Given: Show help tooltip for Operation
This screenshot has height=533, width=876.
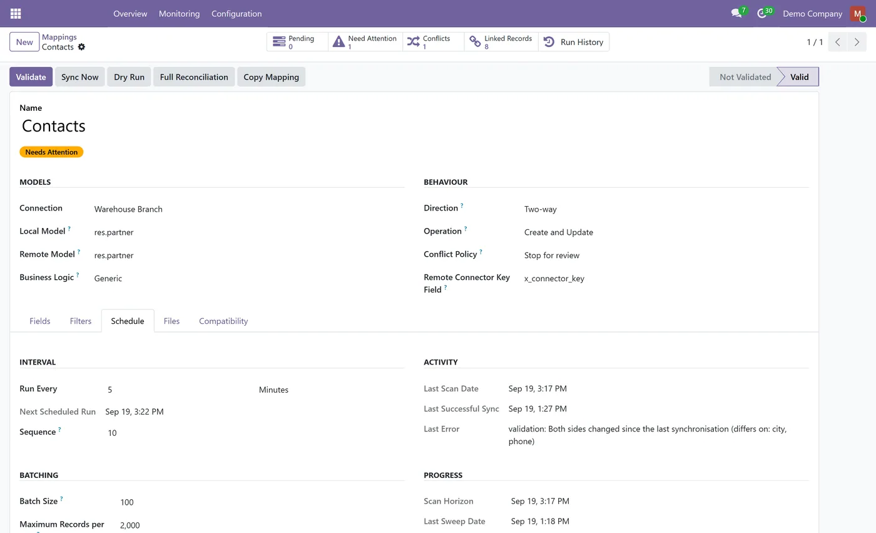Looking at the screenshot, I should (x=466, y=229).
